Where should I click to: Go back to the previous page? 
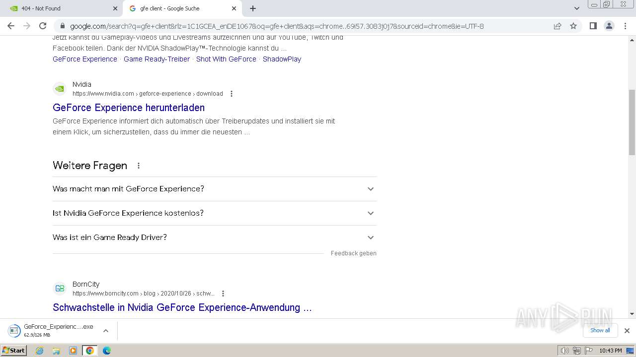click(x=11, y=26)
